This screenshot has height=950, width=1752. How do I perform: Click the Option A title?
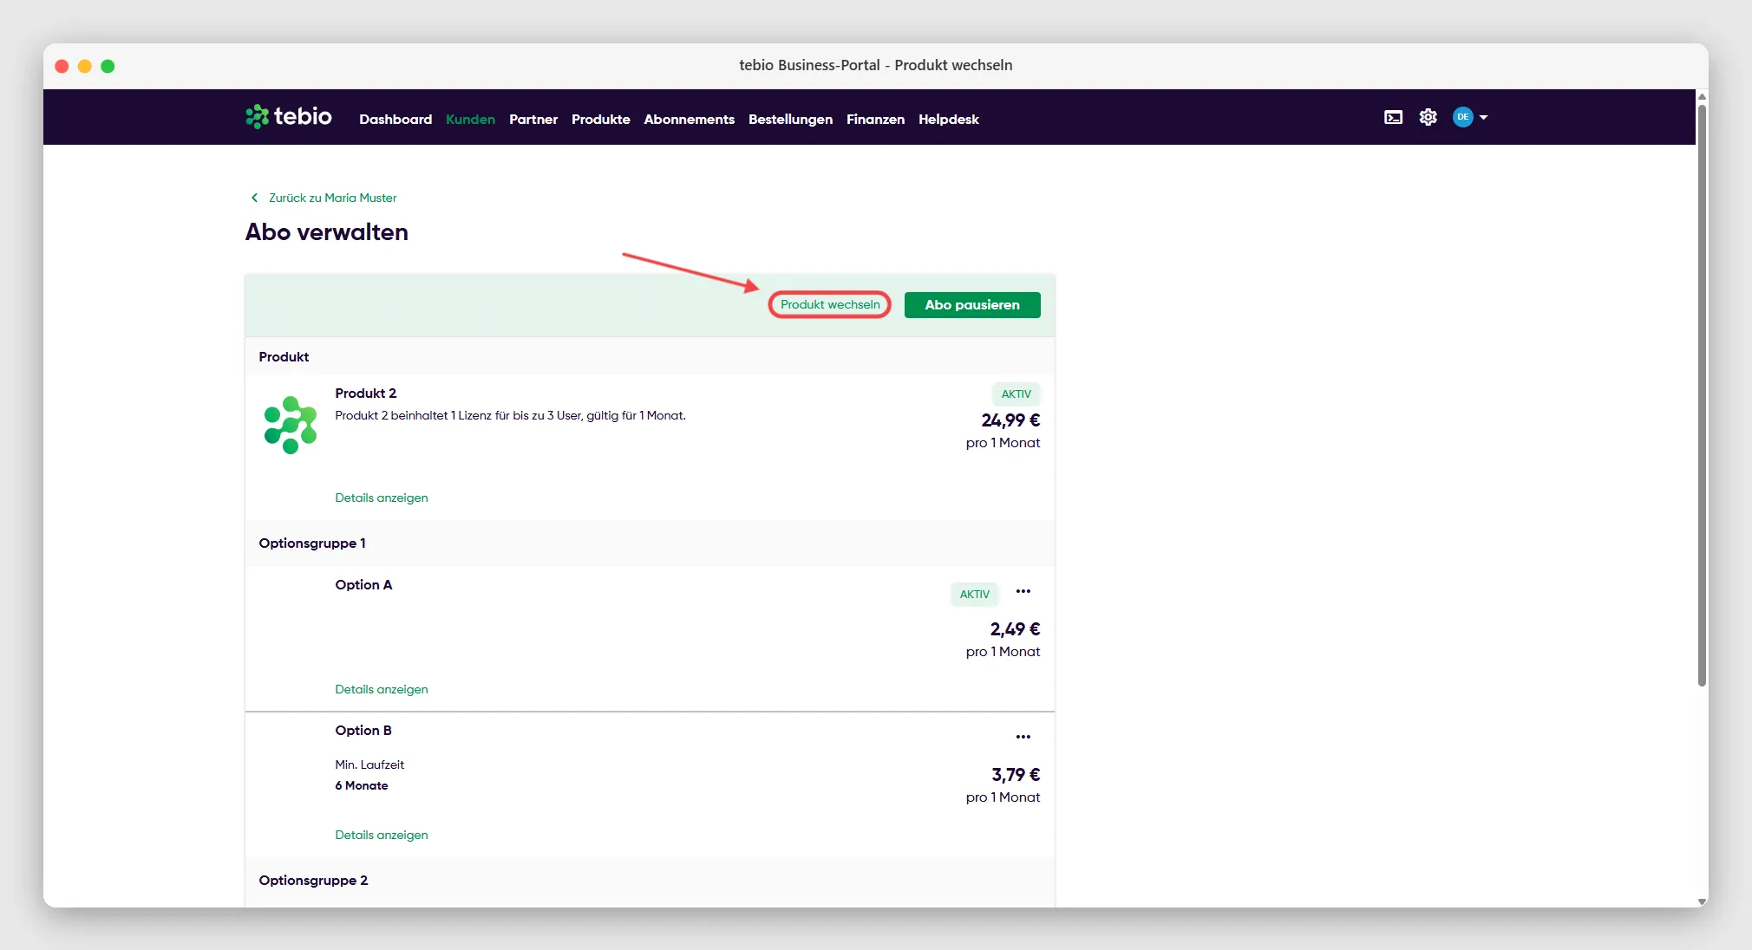tap(363, 584)
